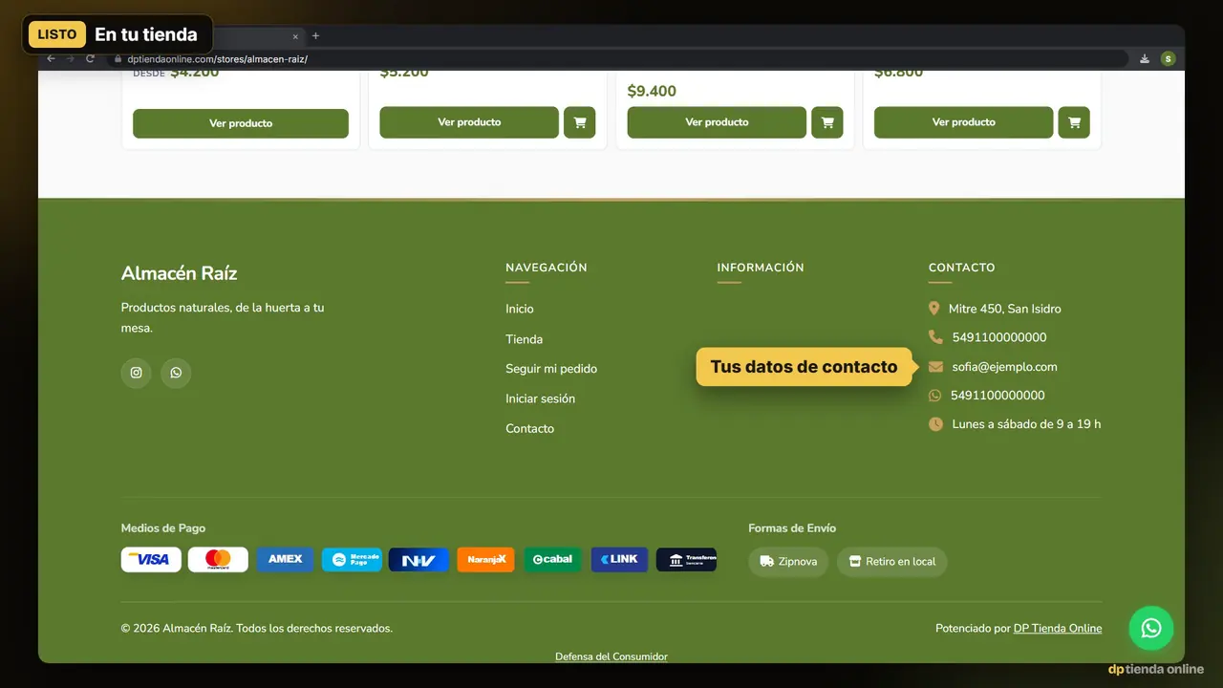Image resolution: width=1223 pixels, height=688 pixels.
Task: Click the floating green WhatsApp chat button
Action: 1151,628
